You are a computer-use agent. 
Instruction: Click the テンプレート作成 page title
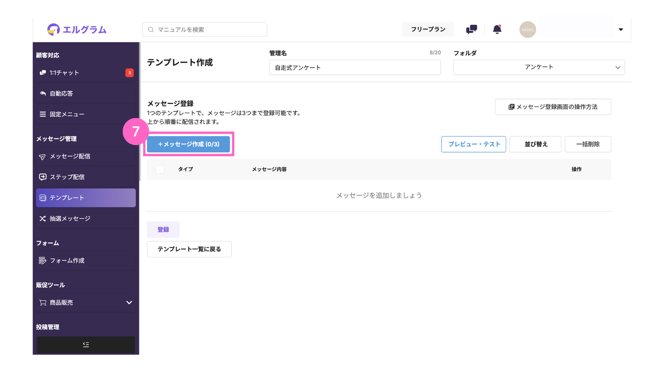(x=180, y=63)
